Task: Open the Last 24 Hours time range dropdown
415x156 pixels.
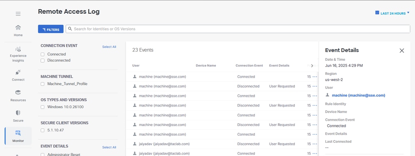Action: (x=392, y=13)
